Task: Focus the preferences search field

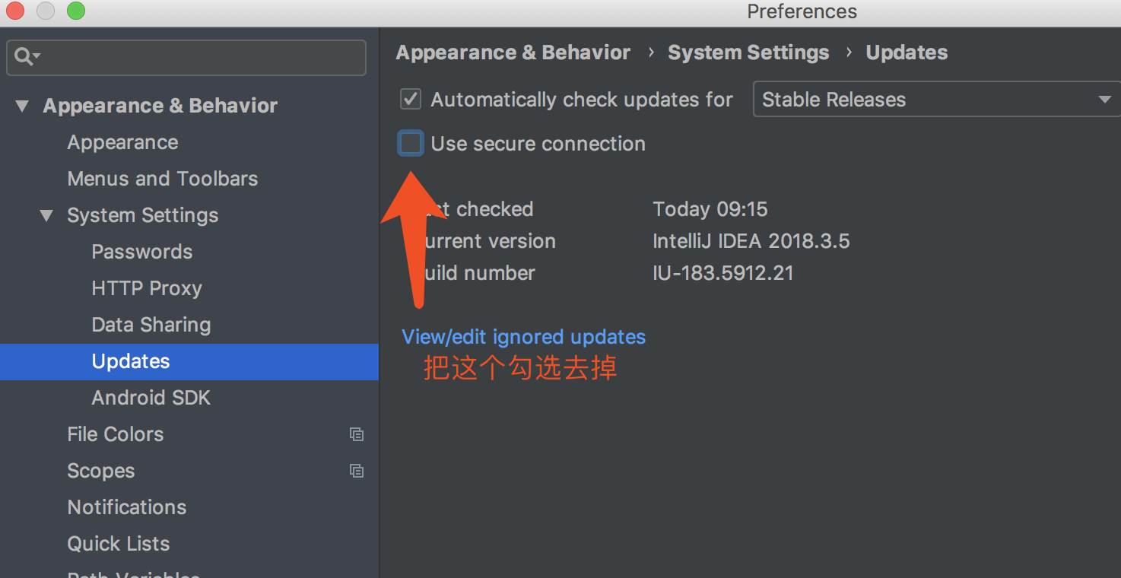Action: (x=186, y=58)
